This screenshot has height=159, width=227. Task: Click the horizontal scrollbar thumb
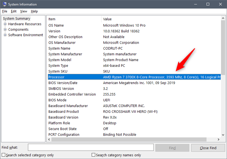click(x=129, y=139)
